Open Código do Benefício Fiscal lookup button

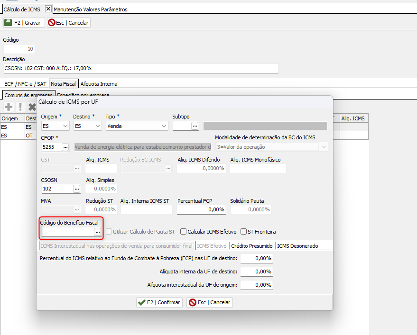97,232
